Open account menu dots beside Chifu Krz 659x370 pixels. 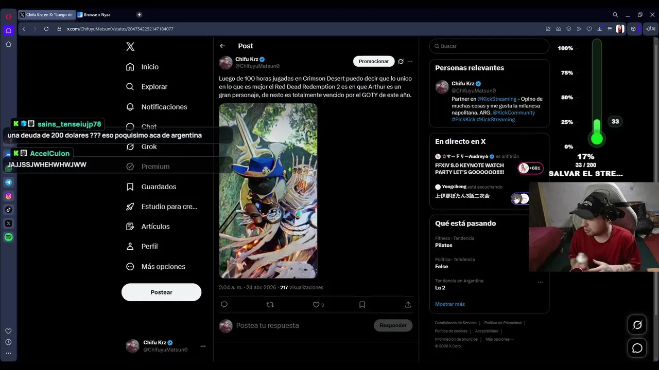point(203,346)
